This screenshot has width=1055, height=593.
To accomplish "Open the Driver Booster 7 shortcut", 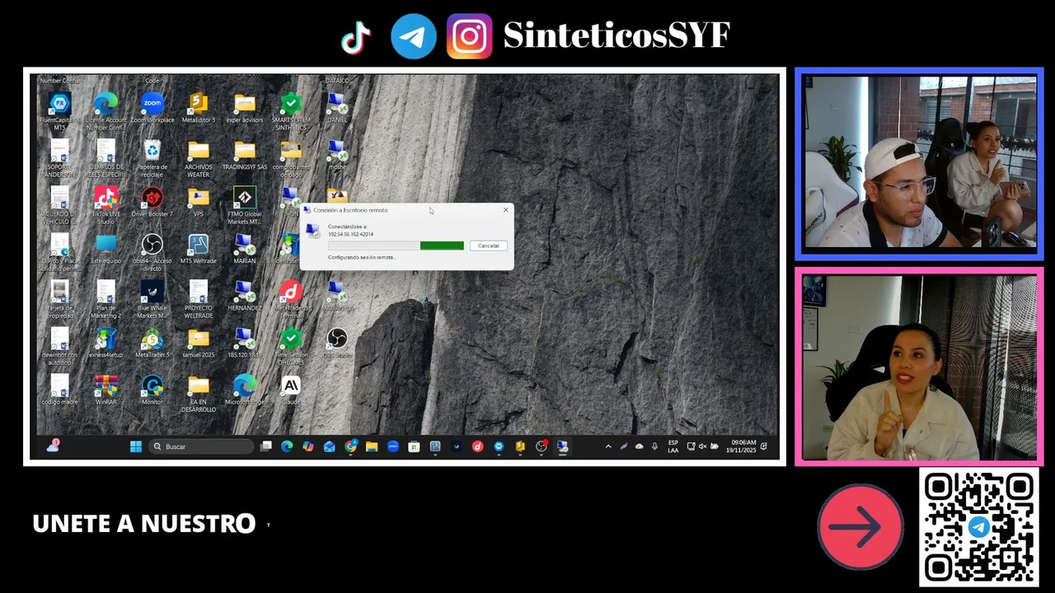I will point(152,202).
